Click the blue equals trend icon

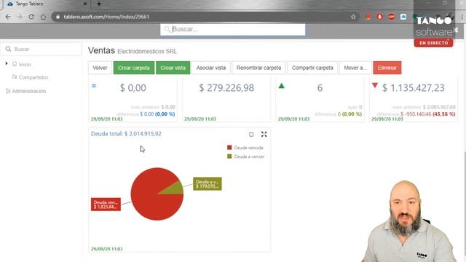tap(94, 86)
